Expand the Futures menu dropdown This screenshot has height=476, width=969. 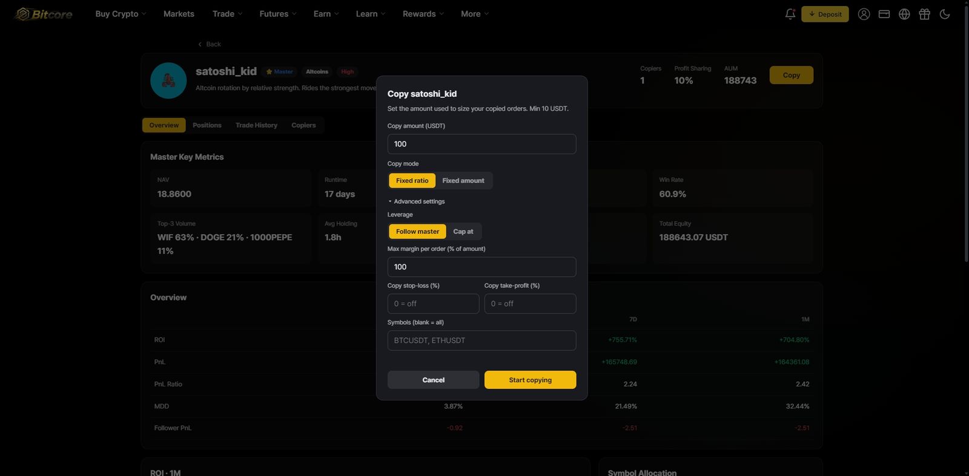278,14
